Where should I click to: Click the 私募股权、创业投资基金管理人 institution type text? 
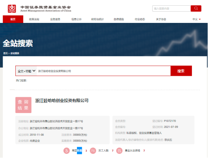tap(144, 133)
